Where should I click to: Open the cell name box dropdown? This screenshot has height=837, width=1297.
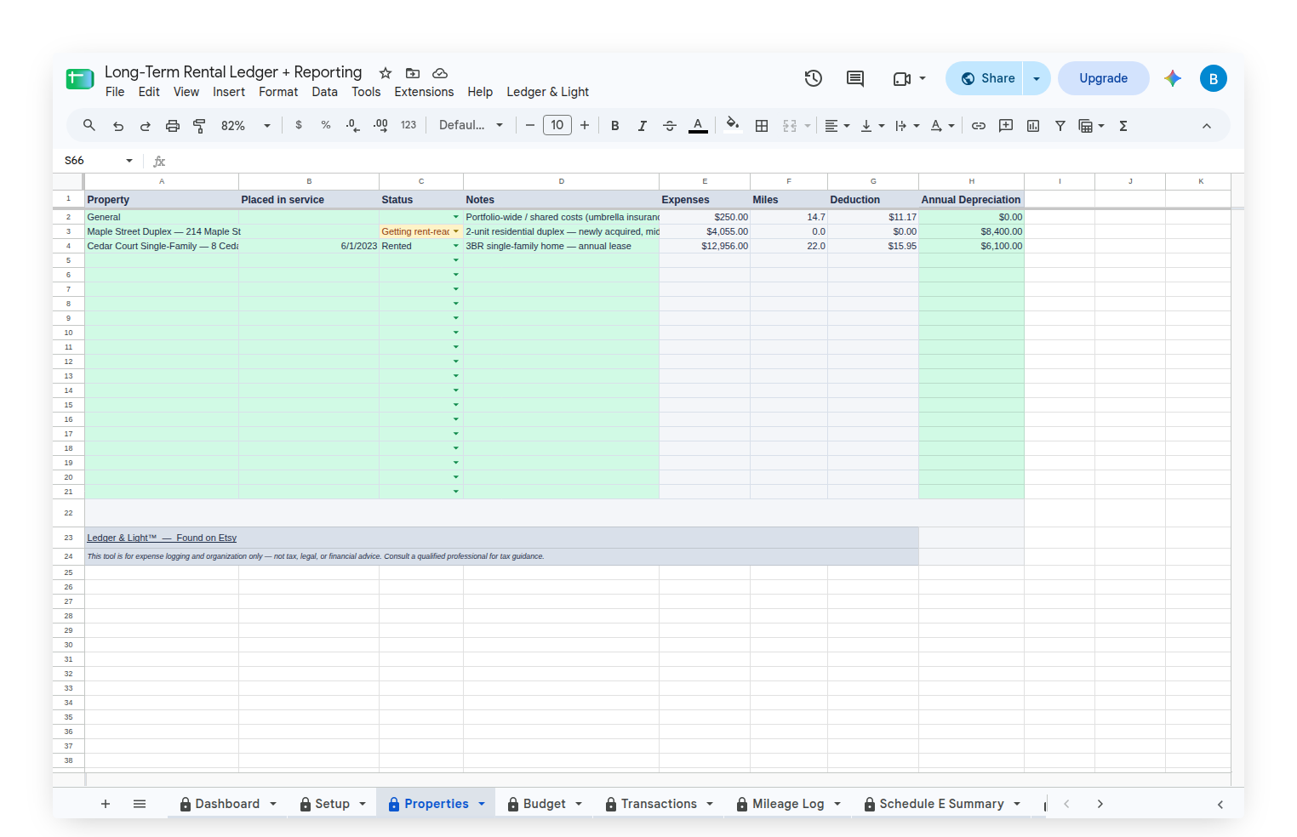point(129,161)
